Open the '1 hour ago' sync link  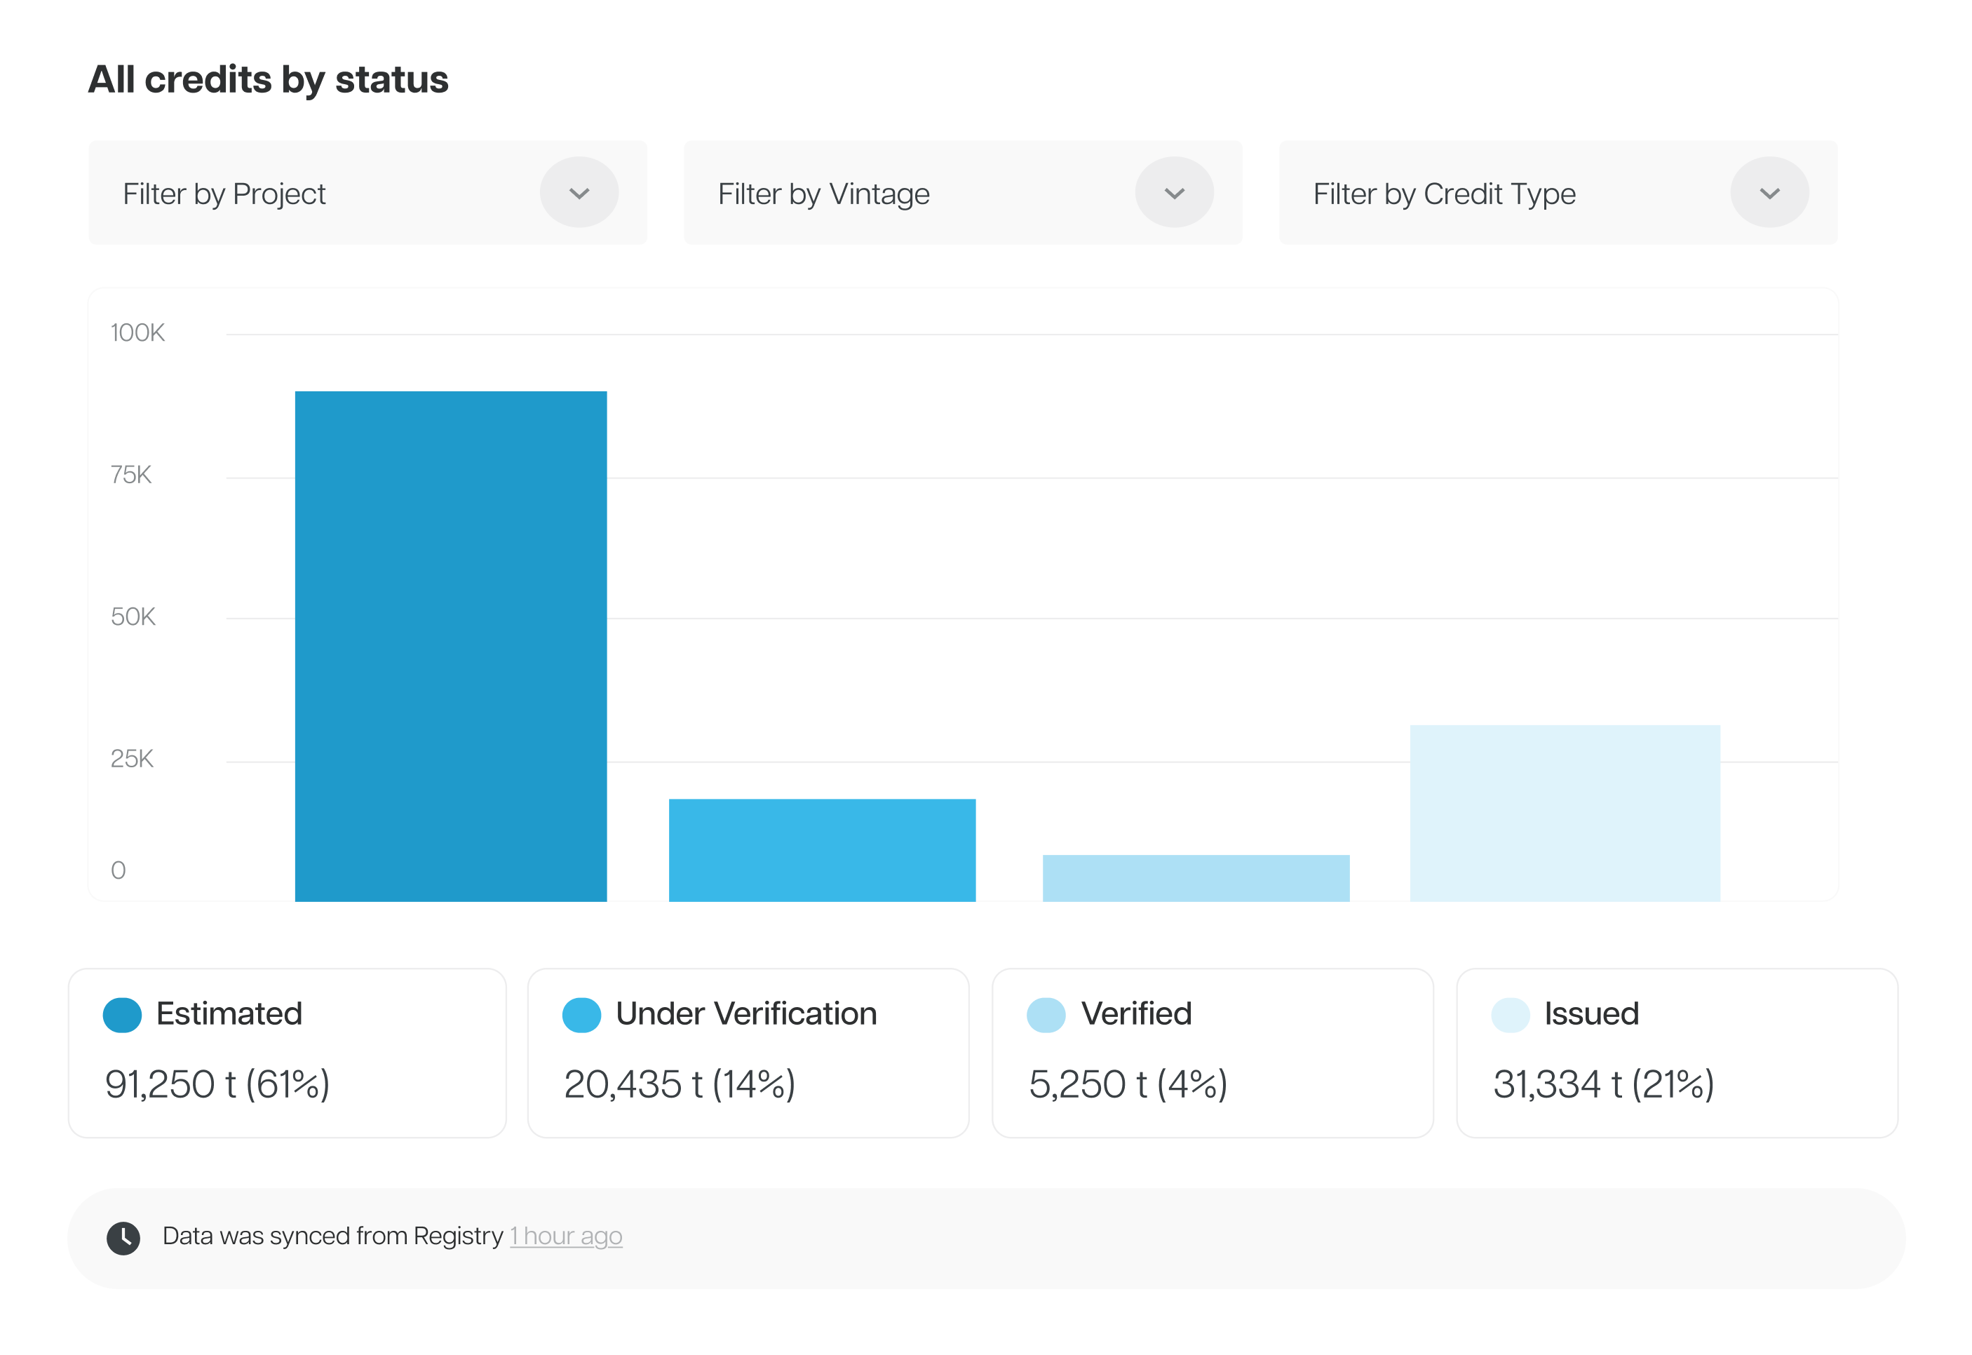566,1236
